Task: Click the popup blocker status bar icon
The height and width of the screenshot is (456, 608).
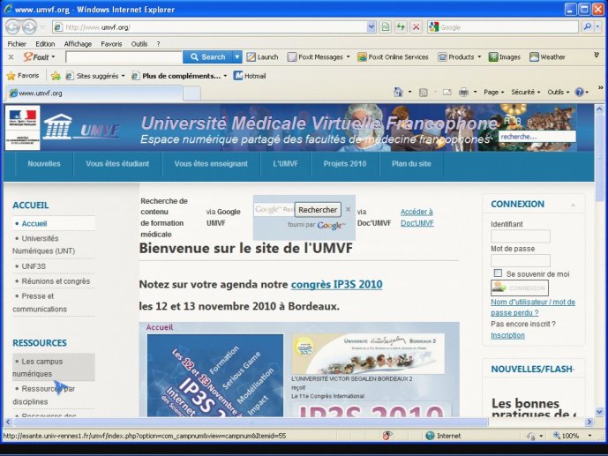Action: (387, 436)
